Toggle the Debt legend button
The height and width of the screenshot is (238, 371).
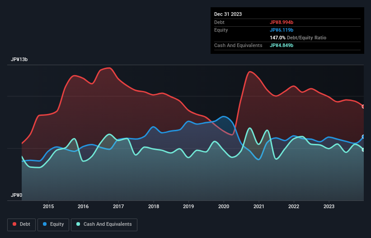click(21, 224)
